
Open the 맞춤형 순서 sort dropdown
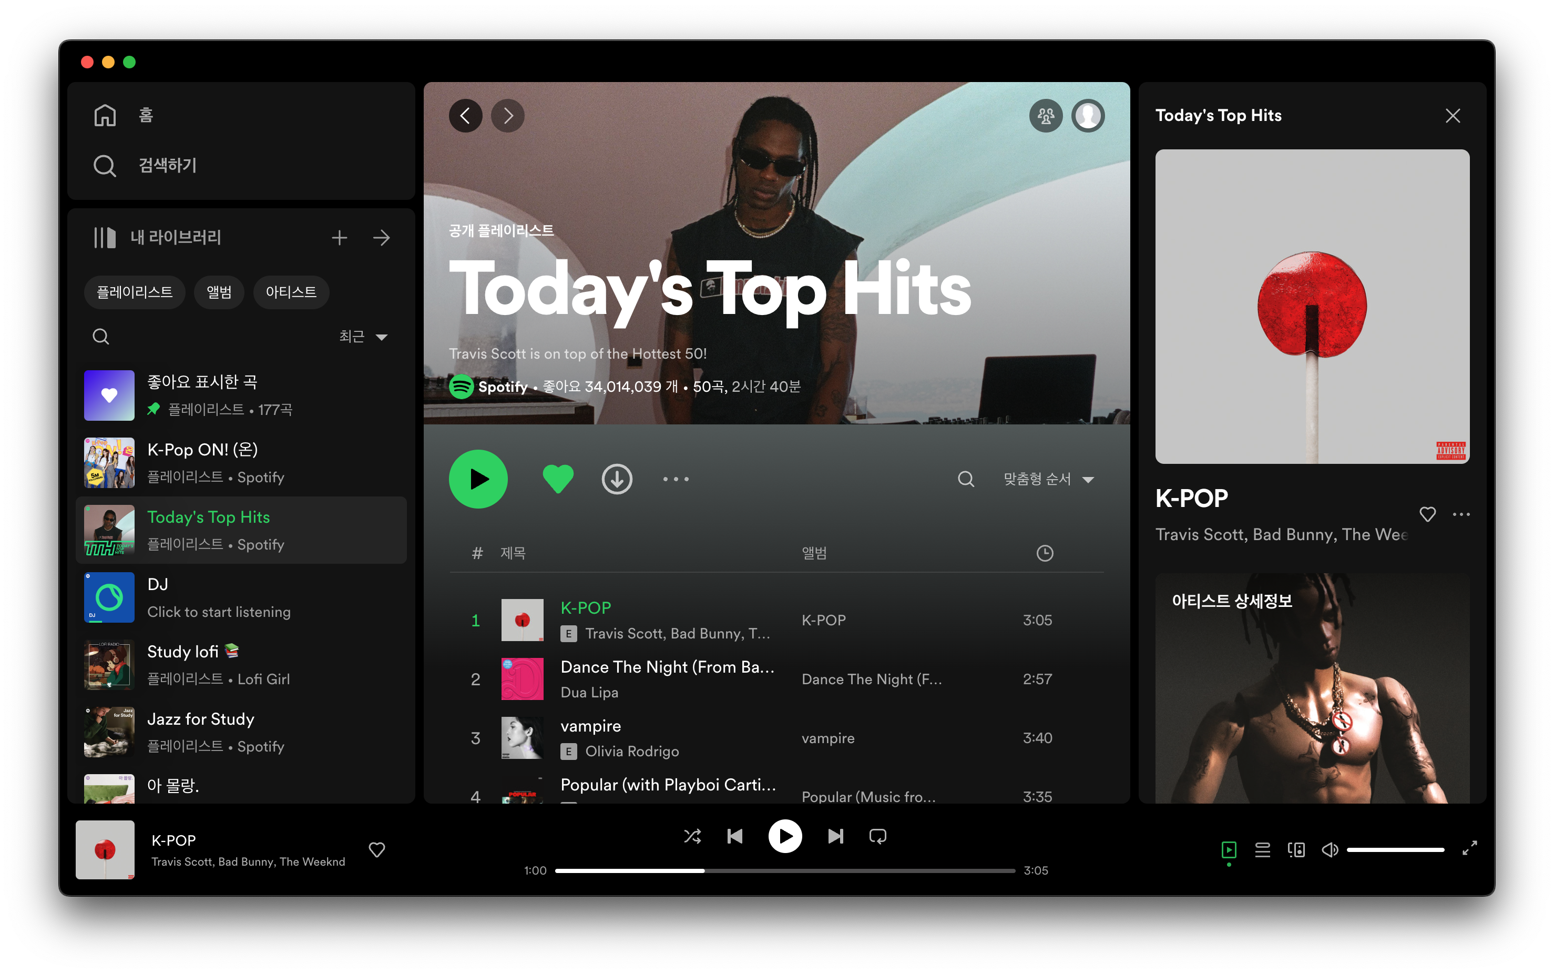(1049, 479)
